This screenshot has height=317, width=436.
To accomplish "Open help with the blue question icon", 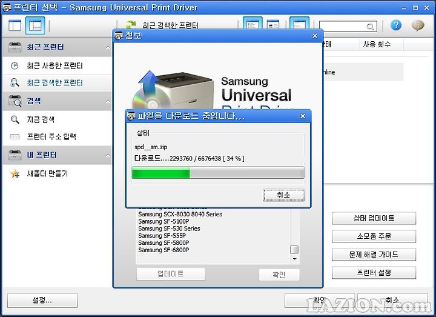I will [x=395, y=25].
